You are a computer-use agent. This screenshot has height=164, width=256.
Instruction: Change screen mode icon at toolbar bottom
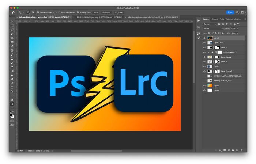(12, 125)
